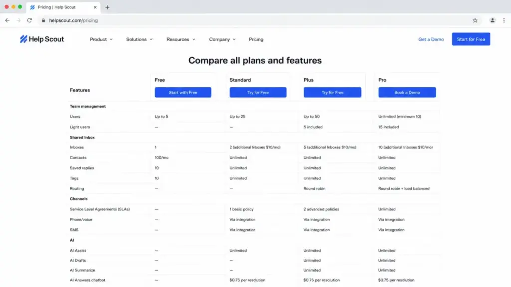
Task: Click Book a Demo under Pro plan
Action: [407, 92]
